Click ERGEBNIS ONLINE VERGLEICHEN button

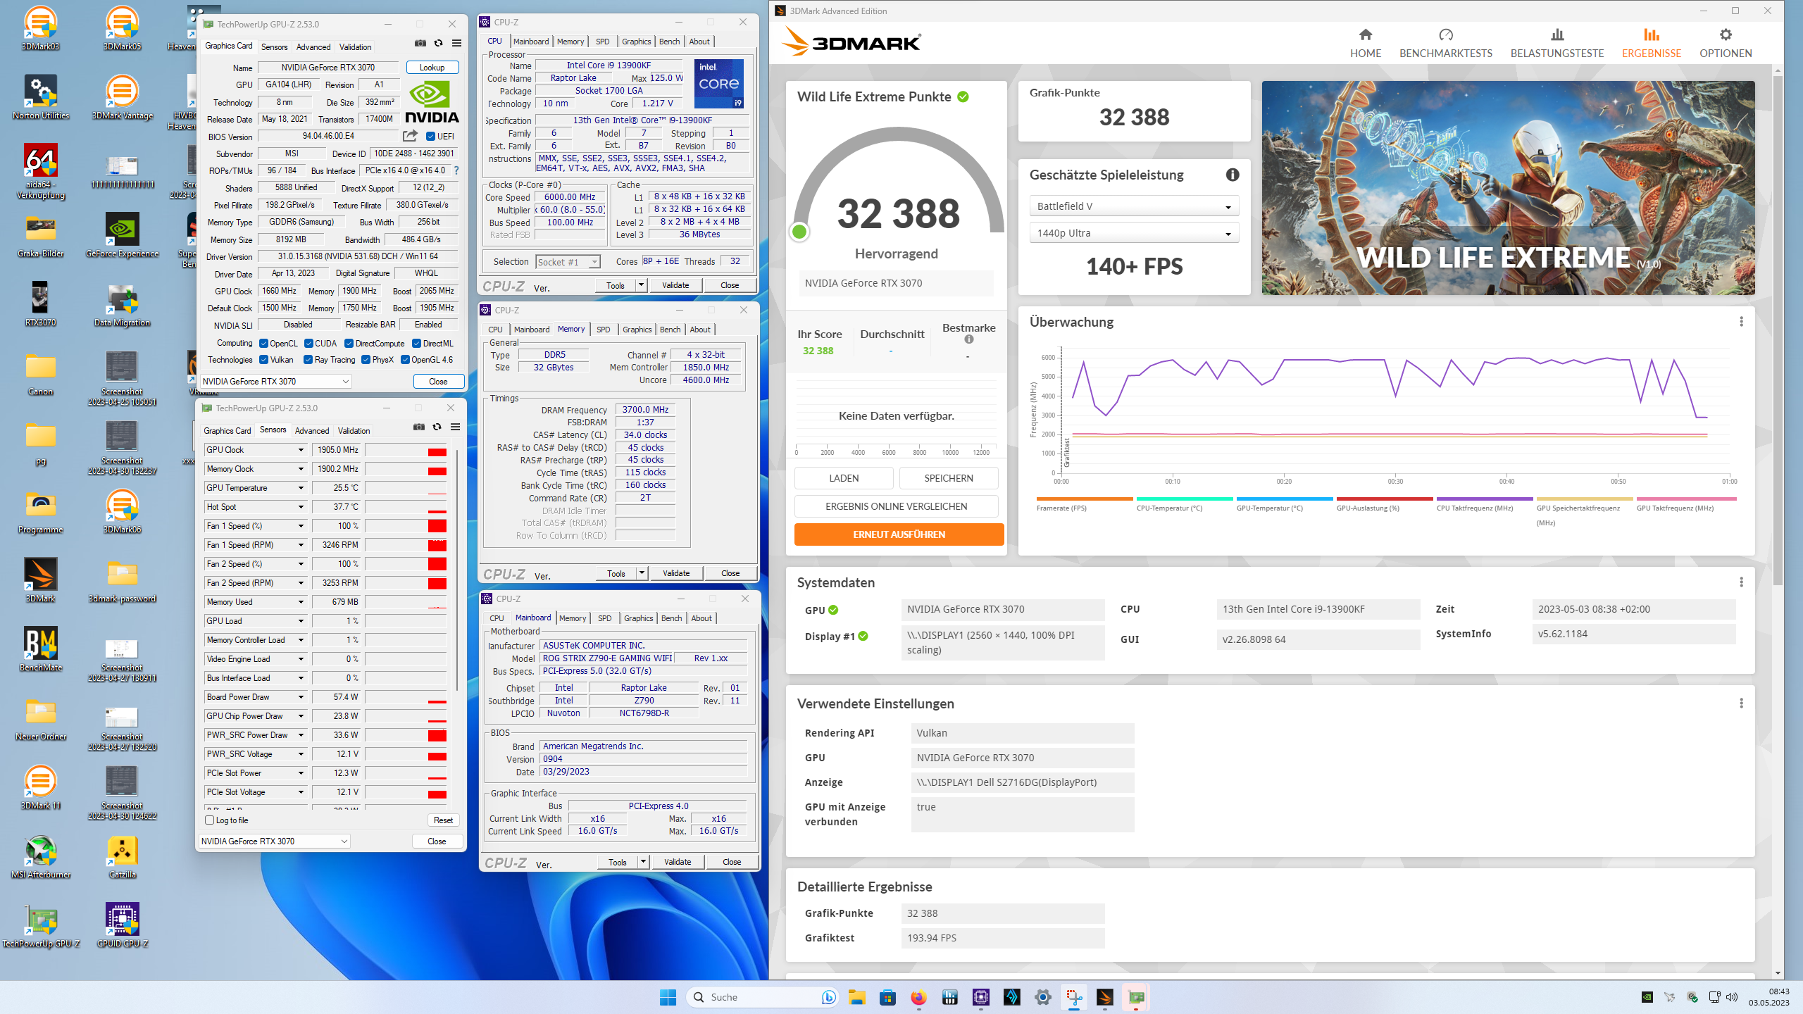[896, 506]
